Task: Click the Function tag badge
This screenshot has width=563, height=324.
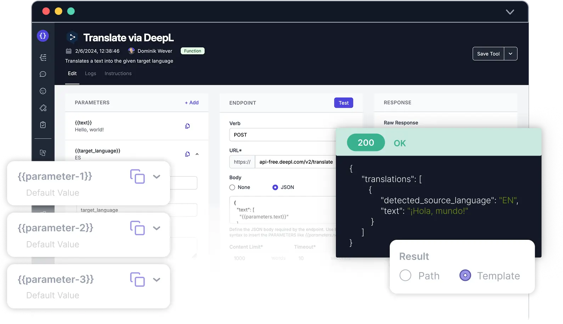Action: click(192, 51)
